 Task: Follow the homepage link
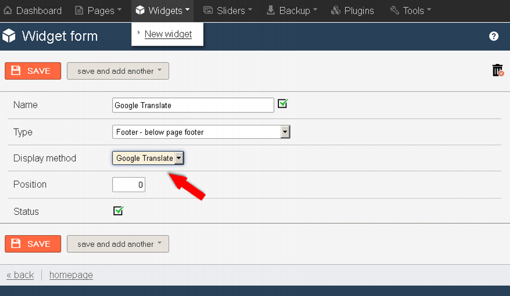(x=71, y=275)
